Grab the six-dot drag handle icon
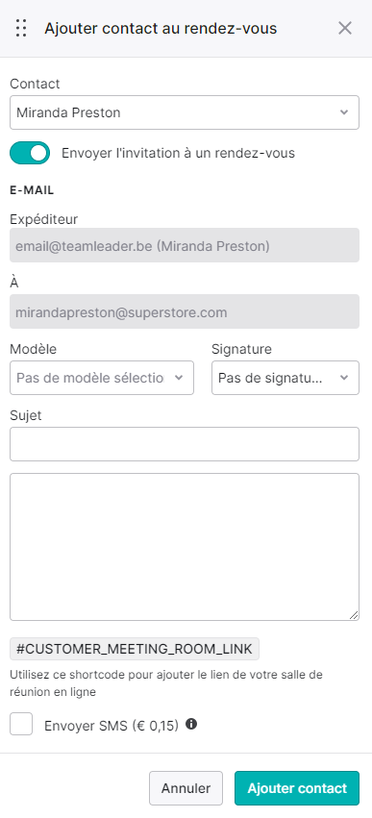The image size is (372, 818). click(21, 28)
